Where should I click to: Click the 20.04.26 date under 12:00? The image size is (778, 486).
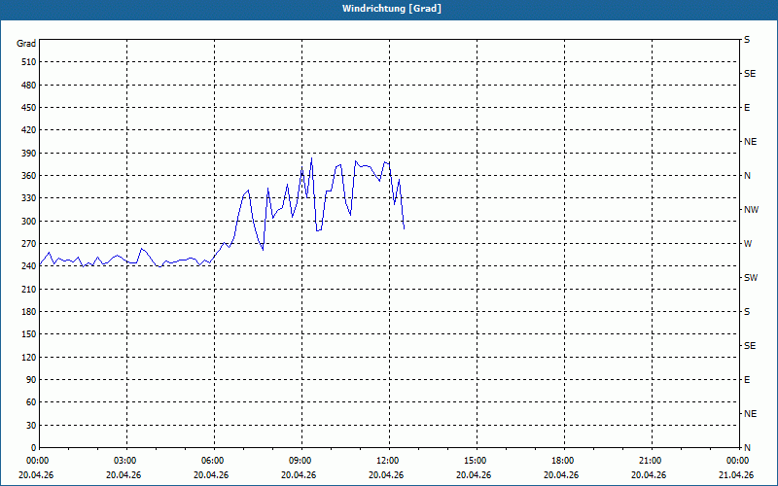pos(386,474)
